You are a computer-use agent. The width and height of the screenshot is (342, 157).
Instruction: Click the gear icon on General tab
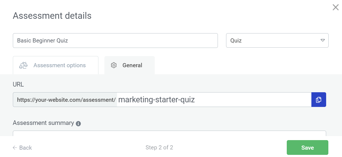tap(114, 65)
